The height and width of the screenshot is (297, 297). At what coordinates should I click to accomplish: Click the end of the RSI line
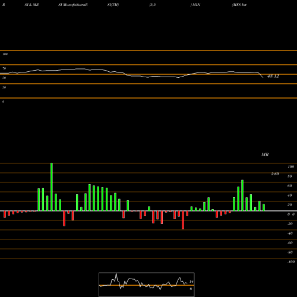(263, 77)
